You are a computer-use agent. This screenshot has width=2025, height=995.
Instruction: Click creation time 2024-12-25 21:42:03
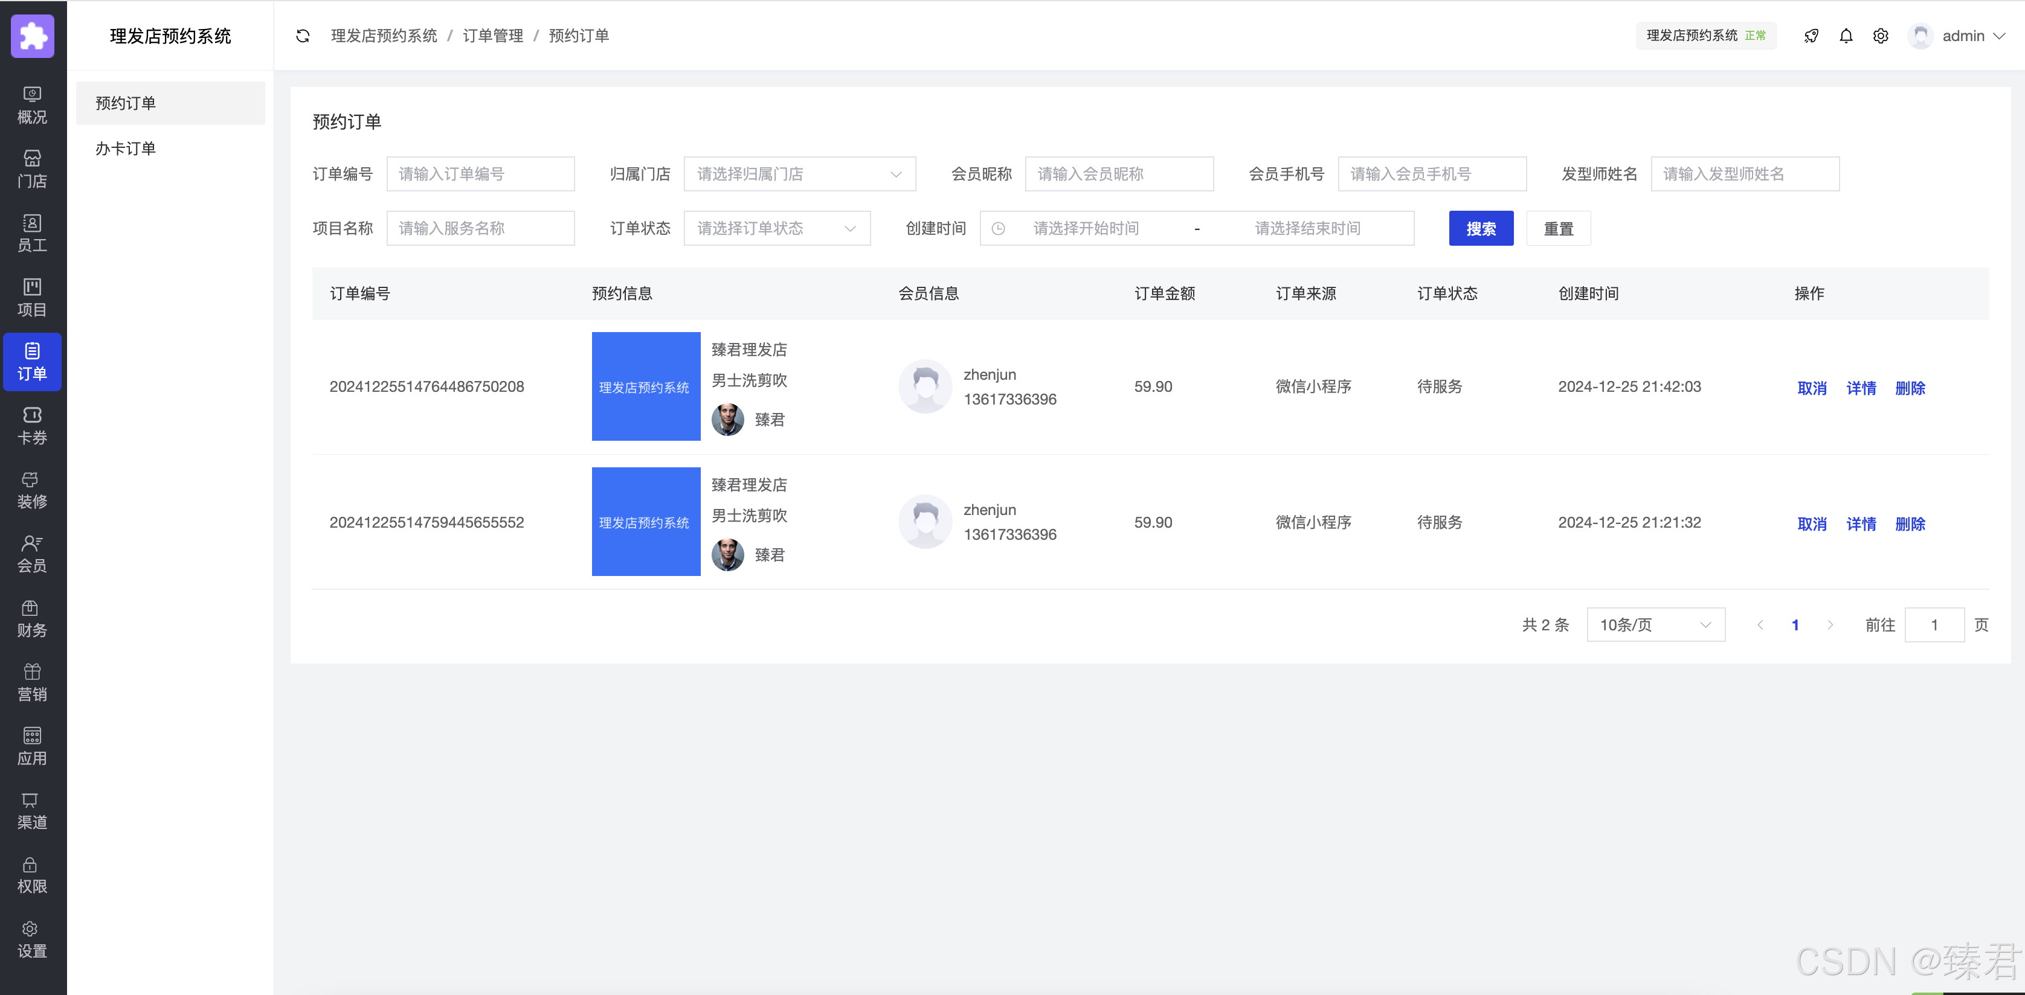(x=1629, y=386)
